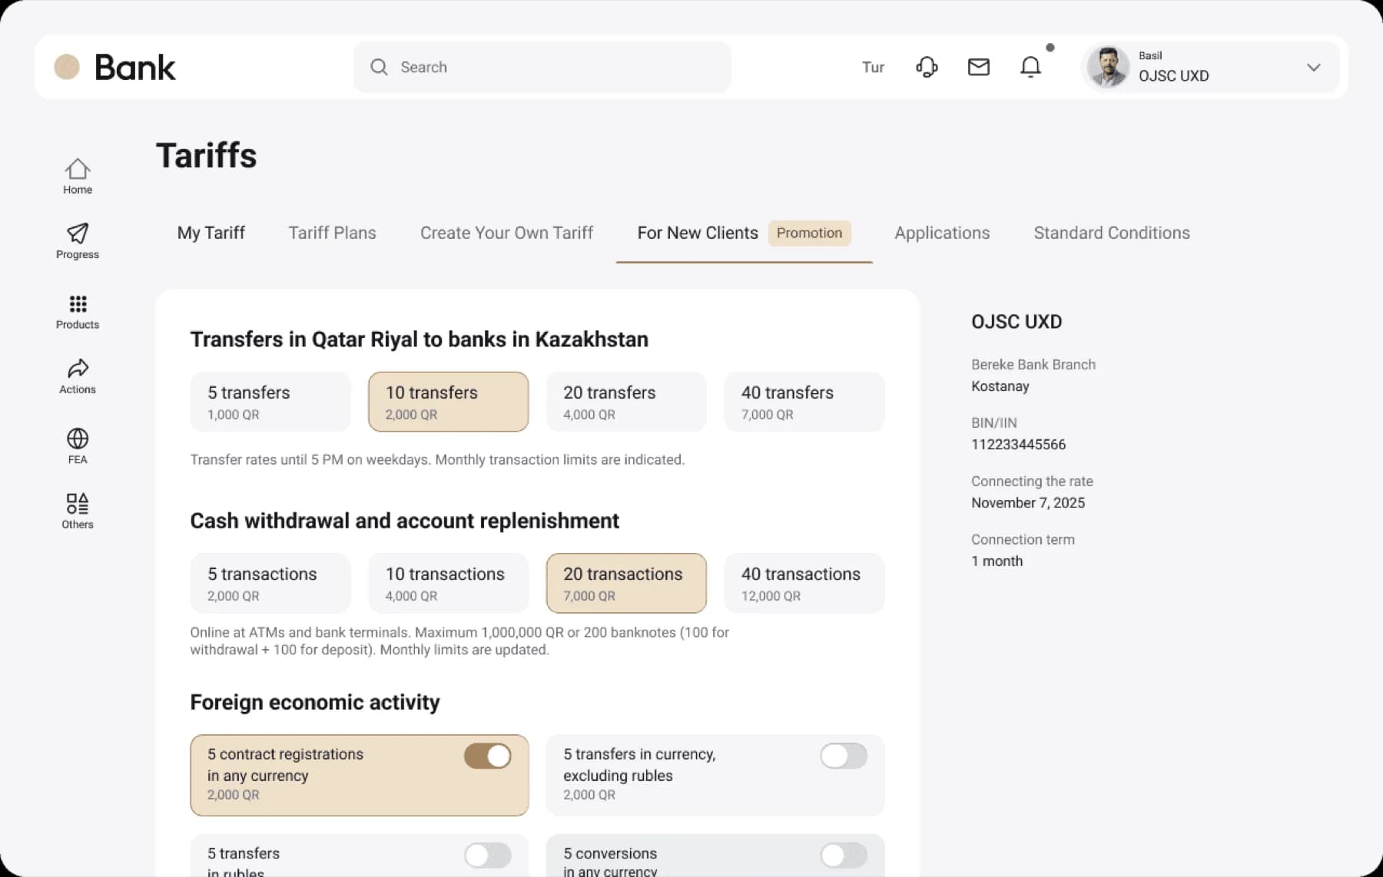This screenshot has height=877, width=1383.
Task: Open notifications via the bell icon
Action: click(1030, 67)
